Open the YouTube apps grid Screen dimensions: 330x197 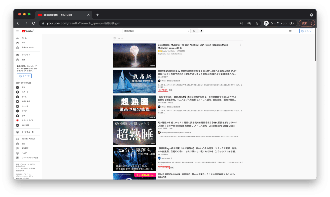click(290, 31)
